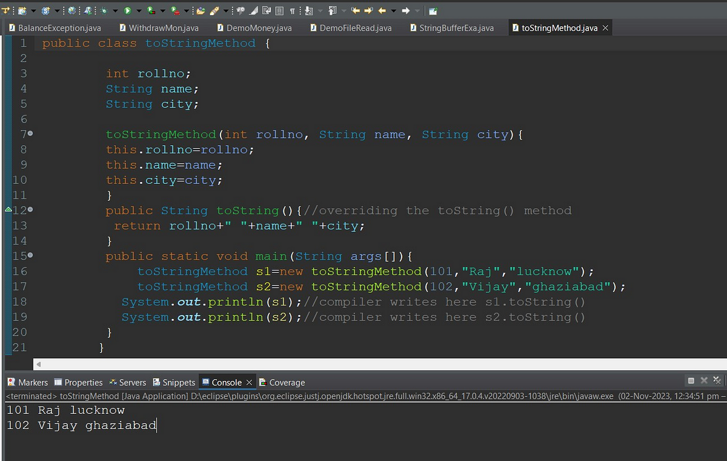
Task: Switch to the DemoMoney.java tab
Action: coord(253,28)
